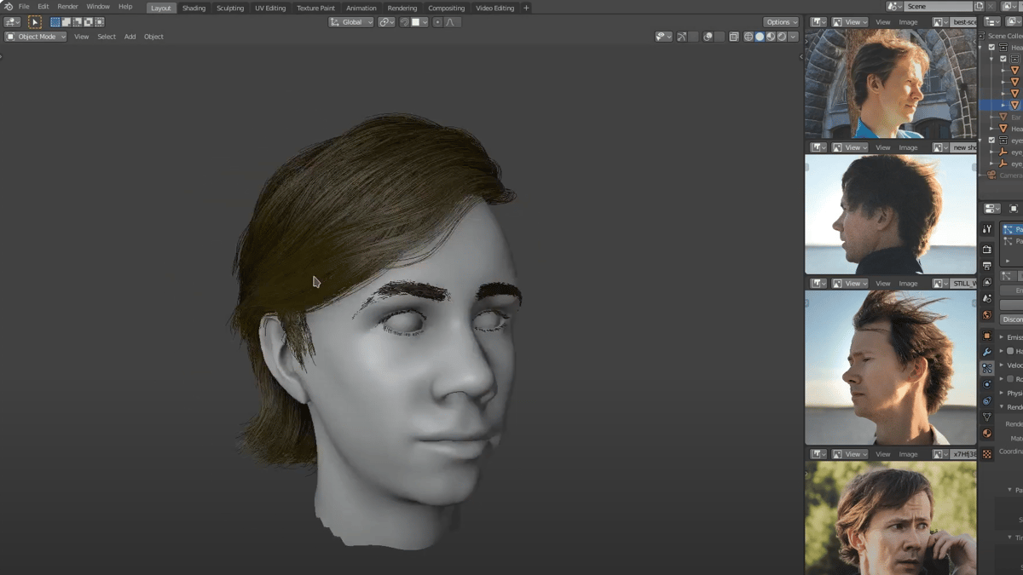This screenshot has width=1023, height=575.
Task: Open the Render properties tab
Action: pos(987,250)
